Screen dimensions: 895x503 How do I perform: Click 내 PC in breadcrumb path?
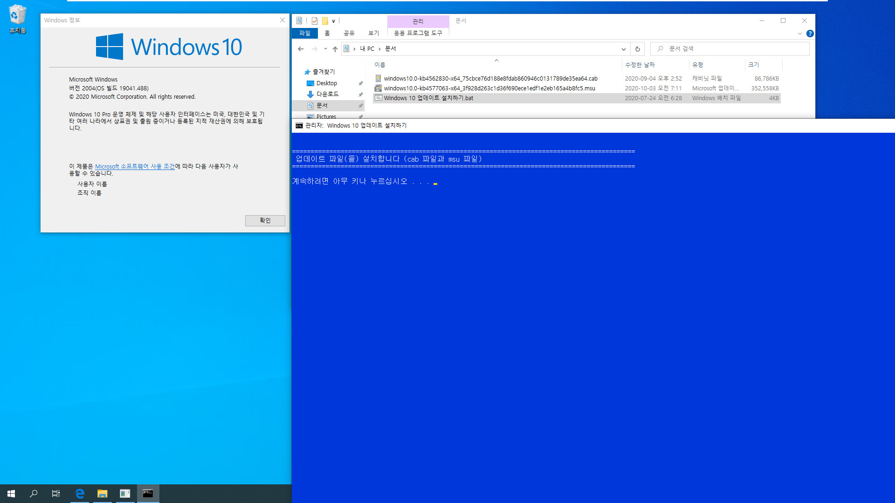(x=367, y=49)
